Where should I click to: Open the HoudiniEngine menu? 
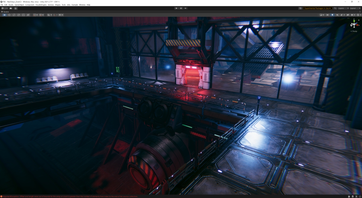click(x=41, y=5)
